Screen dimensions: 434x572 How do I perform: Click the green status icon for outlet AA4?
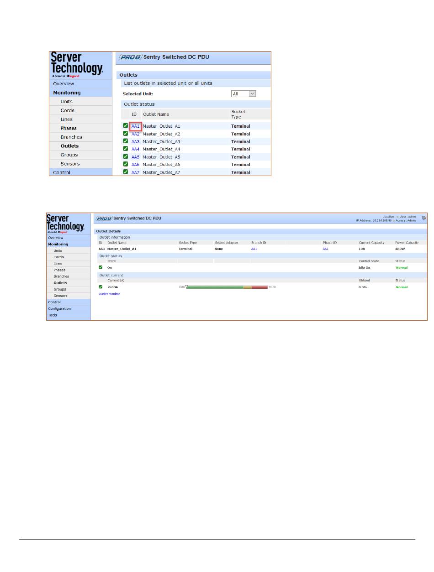(126, 149)
